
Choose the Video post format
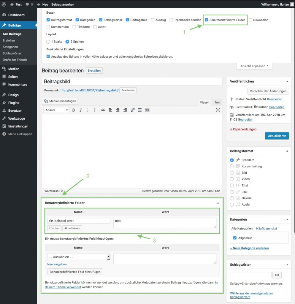(232, 179)
